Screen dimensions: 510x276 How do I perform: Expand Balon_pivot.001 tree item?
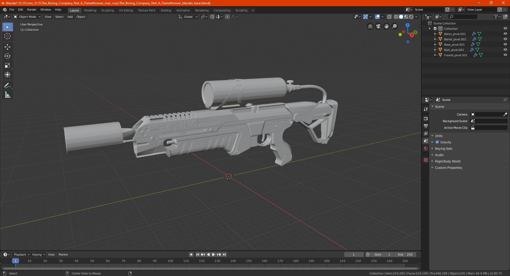tap(435, 34)
